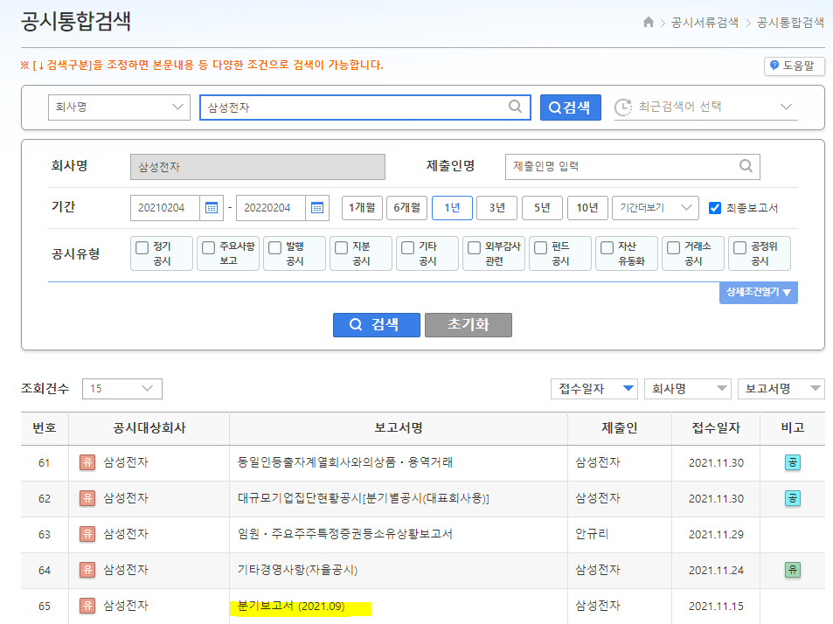The width and height of the screenshot is (833, 624).
Task: Click the start date field 20210204
Action: pyautogui.click(x=165, y=208)
